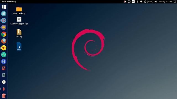Viewport: 177px width, 99px height.
Task: Open the Trash in the dock
Action: click(4, 96)
